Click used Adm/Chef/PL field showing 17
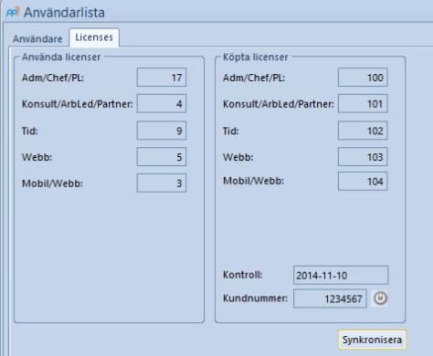 click(162, 78)
